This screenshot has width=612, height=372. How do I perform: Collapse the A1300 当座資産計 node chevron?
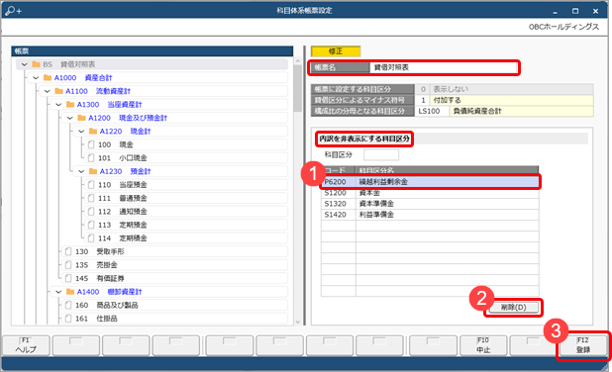58,105
